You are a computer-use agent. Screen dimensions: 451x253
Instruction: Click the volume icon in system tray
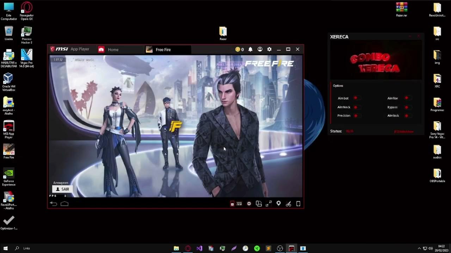click(x=431, y=248)
